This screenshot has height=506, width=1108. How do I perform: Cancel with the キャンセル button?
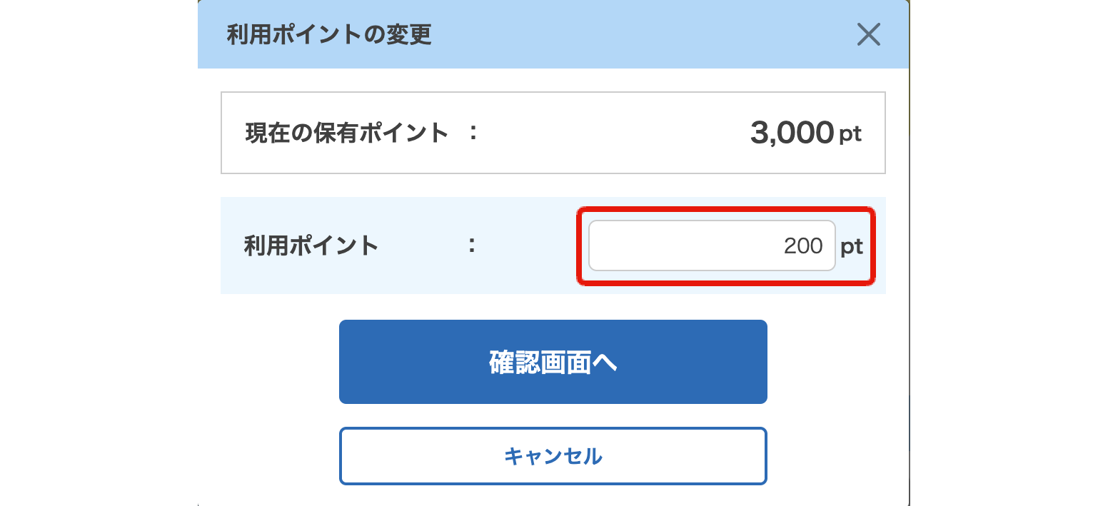coord(553,456)
